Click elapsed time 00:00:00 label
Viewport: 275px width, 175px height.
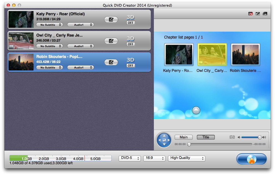click(x=180, y=144)
